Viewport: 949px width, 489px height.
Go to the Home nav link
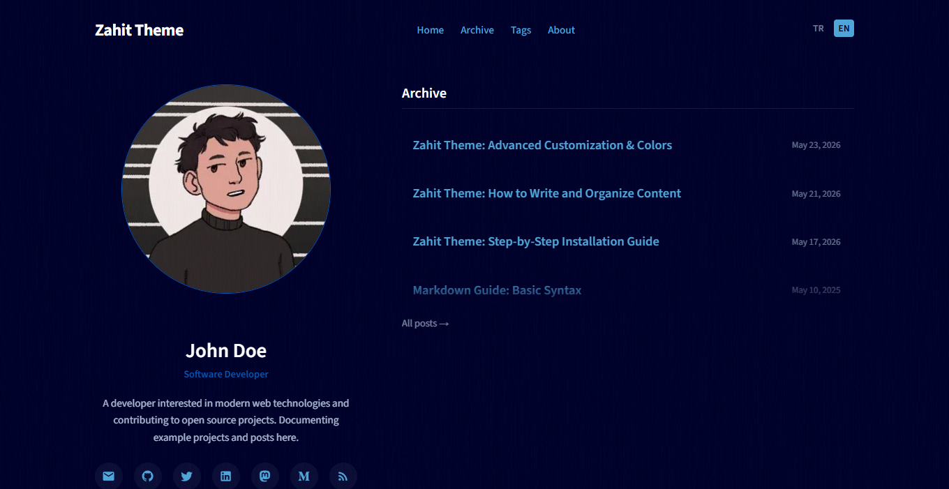tap(431, 30)
